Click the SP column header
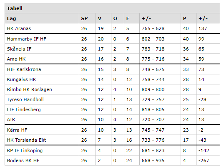 click(84, 18)
